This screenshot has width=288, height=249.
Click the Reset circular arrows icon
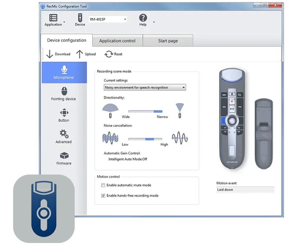click(109, 54)
